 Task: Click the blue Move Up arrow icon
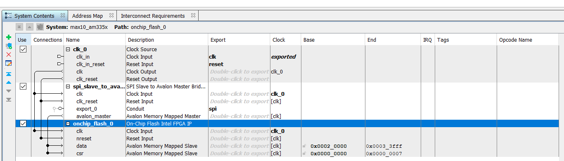pyautogui.click(x=9, y=83)
